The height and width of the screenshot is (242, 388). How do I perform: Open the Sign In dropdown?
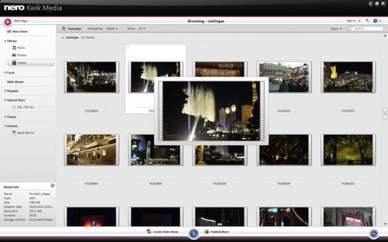tap(353, 21)
